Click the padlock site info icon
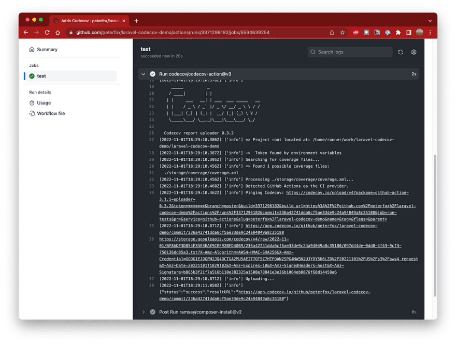This screenshot has width=456, height=344. tap(71, 33)
